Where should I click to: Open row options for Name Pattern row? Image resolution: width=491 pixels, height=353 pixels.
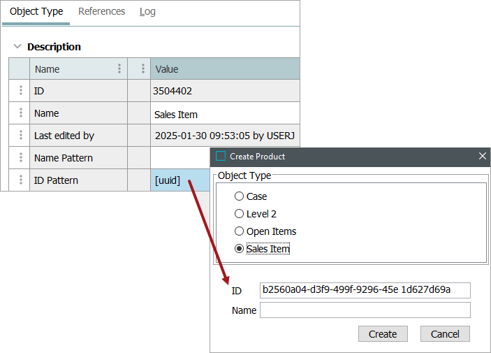click(x=20, y=158)
